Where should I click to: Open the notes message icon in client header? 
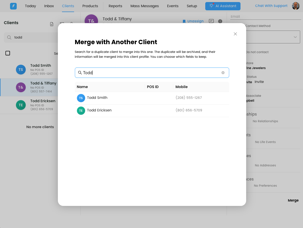pyautogui.click(x=211, y=21)
